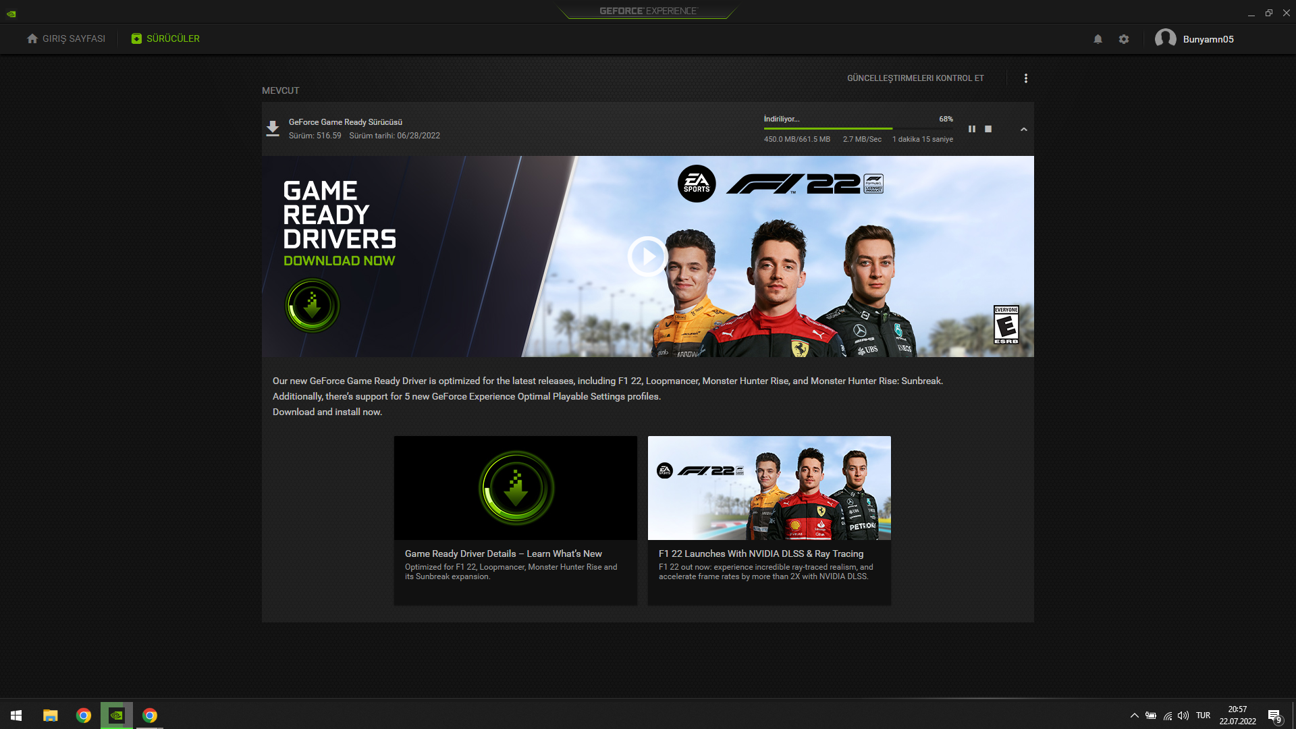This screenshot has width=1296, height=729.
Task: Open Game Ready Driver Details article link
Action: click(x=504, y=553)
